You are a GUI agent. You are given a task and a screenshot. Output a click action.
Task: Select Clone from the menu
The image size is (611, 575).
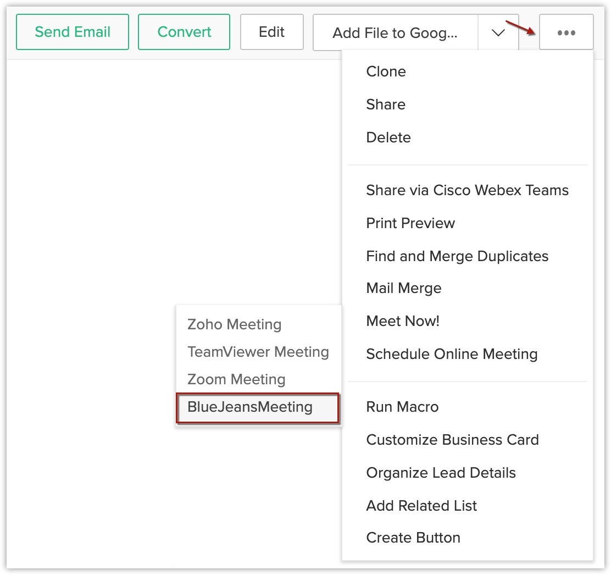click(x=386, y=71)
